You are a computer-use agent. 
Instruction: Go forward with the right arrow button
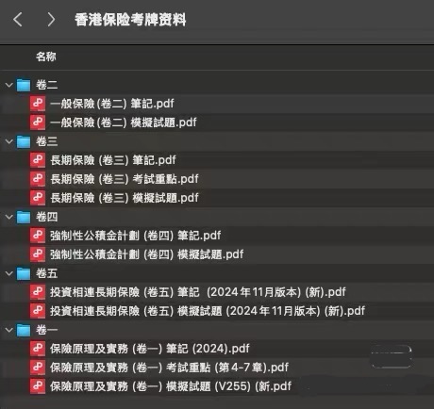coord(51,20)
